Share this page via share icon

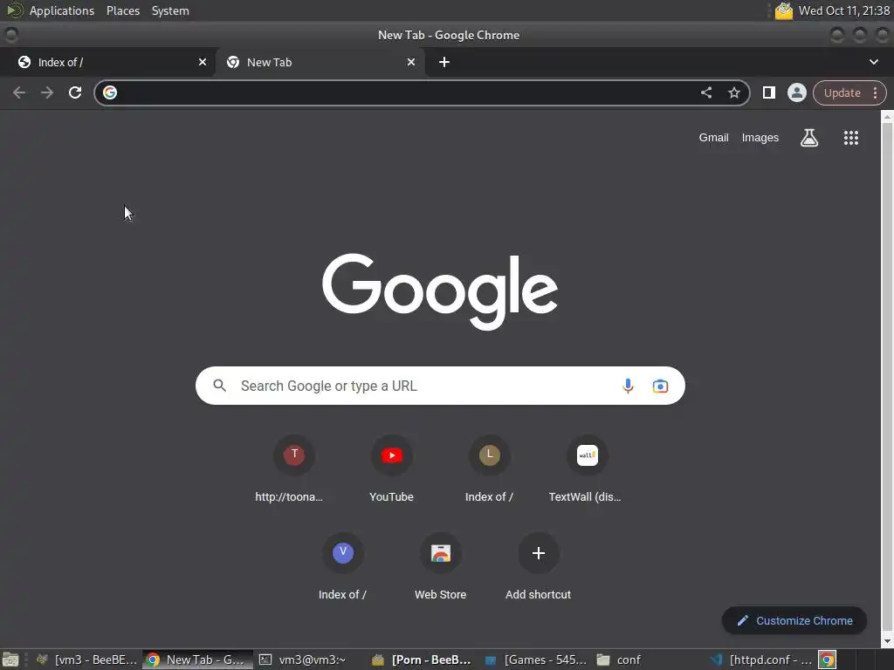click(x=706, y=92)
